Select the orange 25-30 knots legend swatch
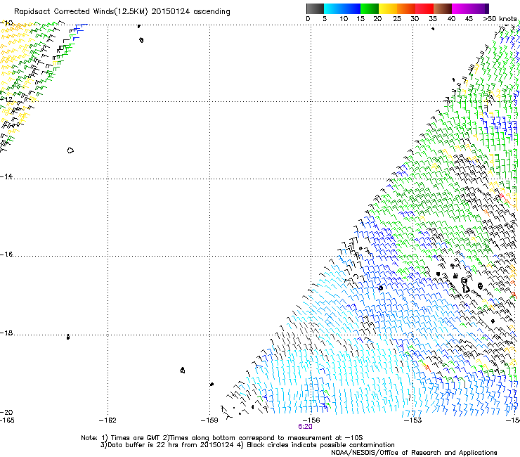Screen dimensions: 520x457 (x=406, y=8)
